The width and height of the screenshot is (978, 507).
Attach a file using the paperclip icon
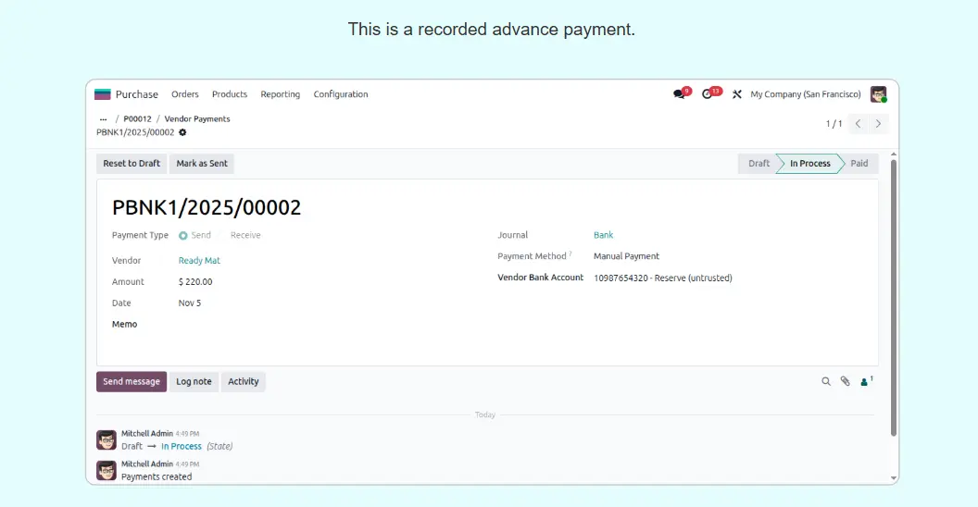845,381
